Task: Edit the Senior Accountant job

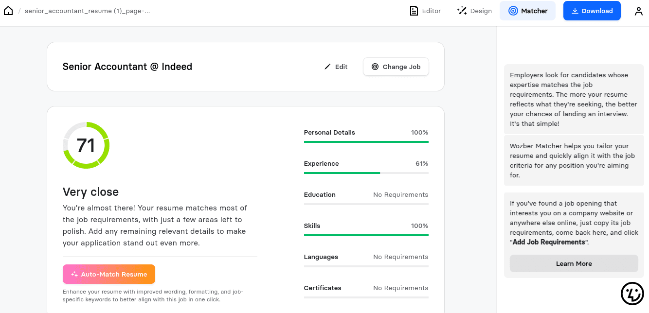Action: [336, 67]
